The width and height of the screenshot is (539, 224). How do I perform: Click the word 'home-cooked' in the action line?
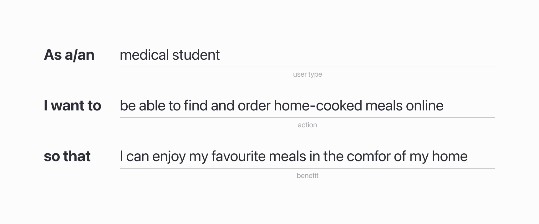tap(318, 106)
